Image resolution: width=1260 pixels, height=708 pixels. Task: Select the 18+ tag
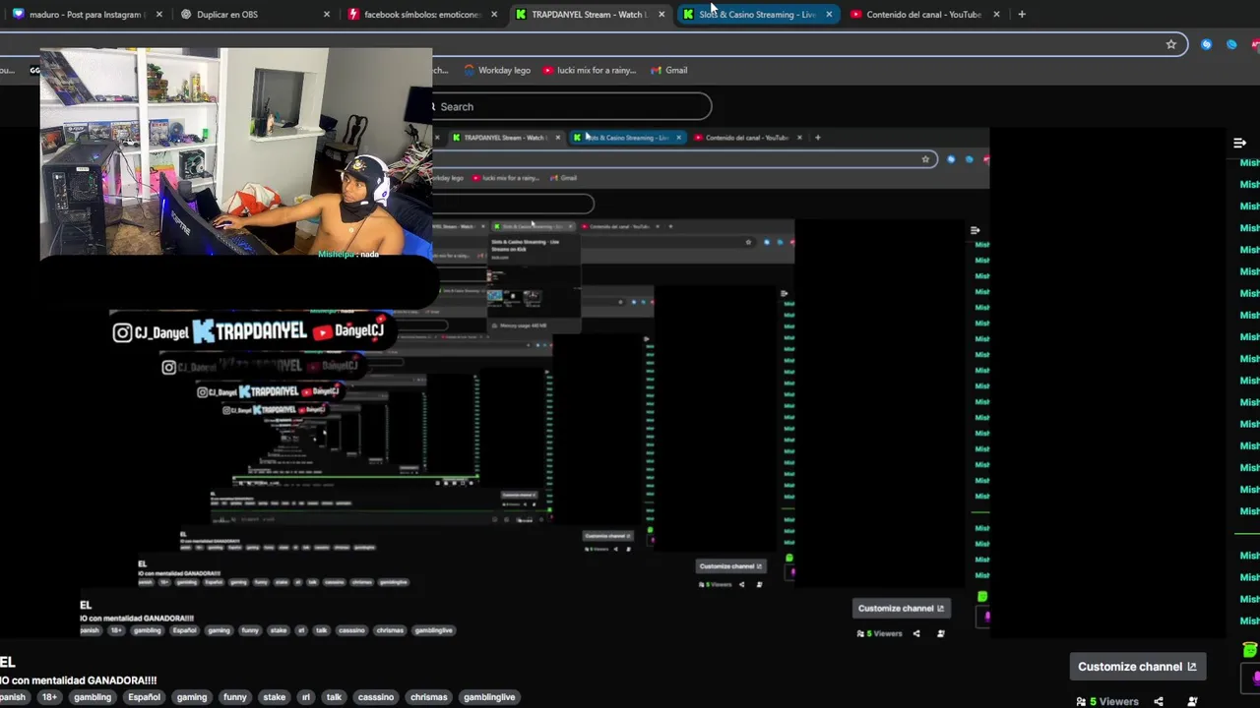tap(49, 697)
